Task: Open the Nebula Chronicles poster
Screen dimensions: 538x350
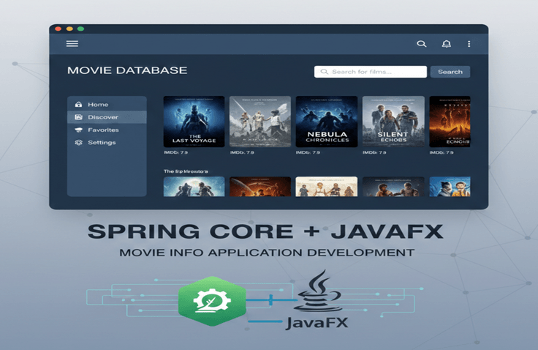Action: 327,122
